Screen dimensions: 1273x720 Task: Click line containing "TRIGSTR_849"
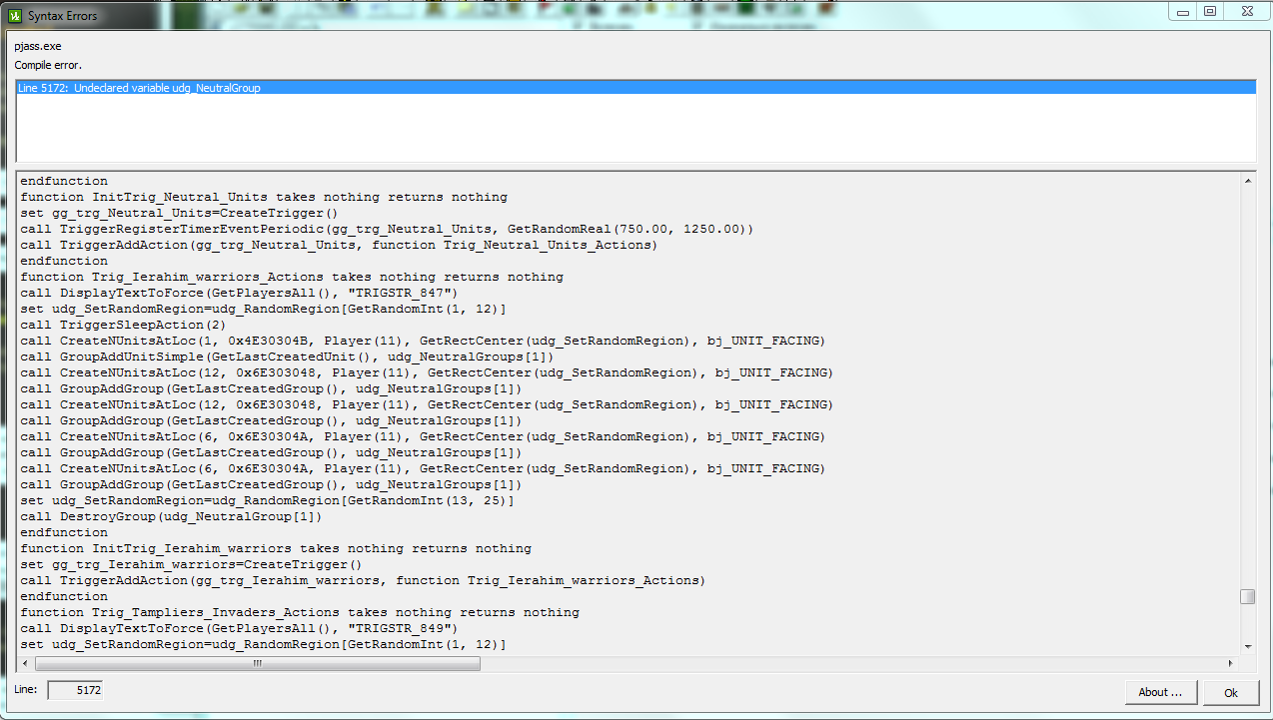tap(239, 628)
